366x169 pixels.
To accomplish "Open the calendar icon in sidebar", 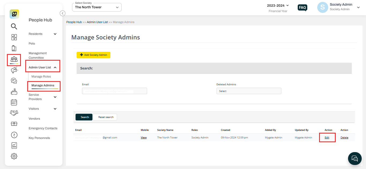I will coord(14,102).
